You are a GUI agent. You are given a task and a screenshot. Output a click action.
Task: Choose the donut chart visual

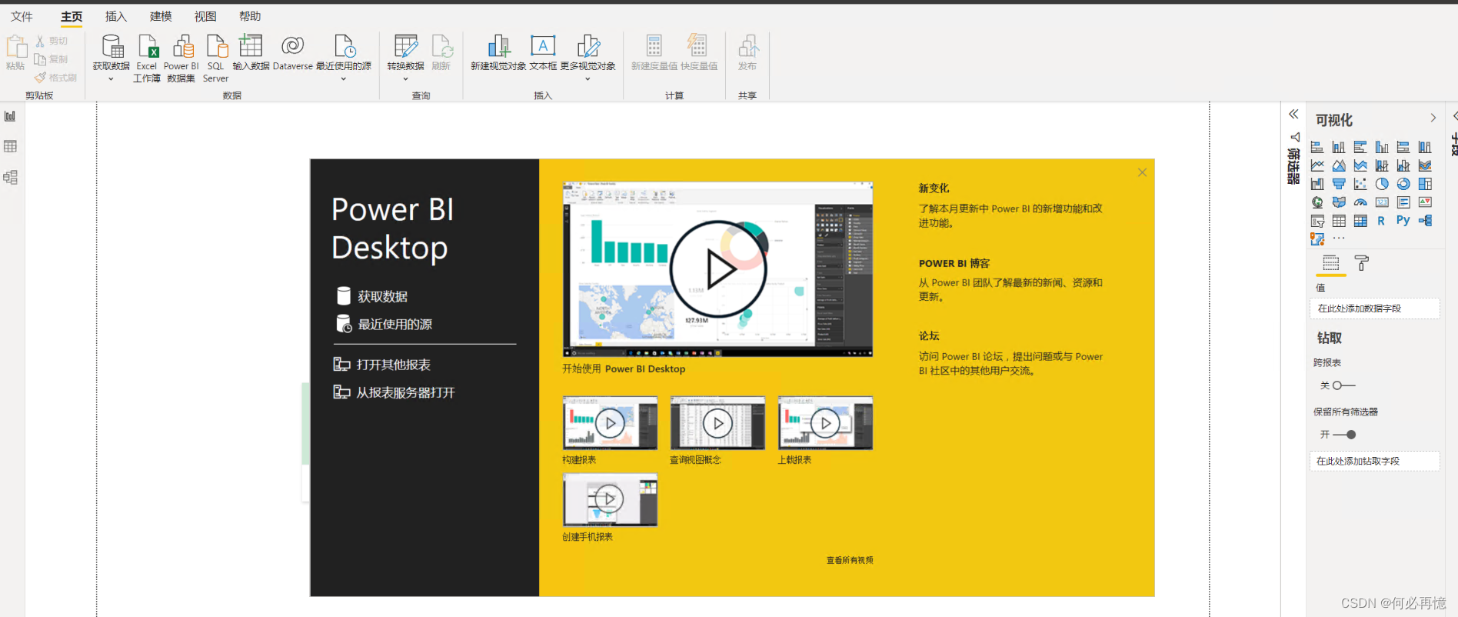pyautogui.click(x=1403, y=184)
